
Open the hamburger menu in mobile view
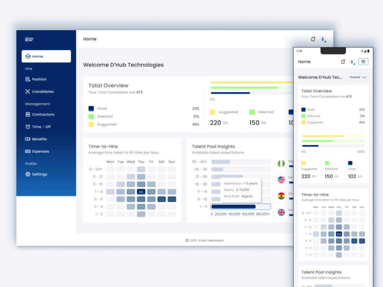point(363,62)
